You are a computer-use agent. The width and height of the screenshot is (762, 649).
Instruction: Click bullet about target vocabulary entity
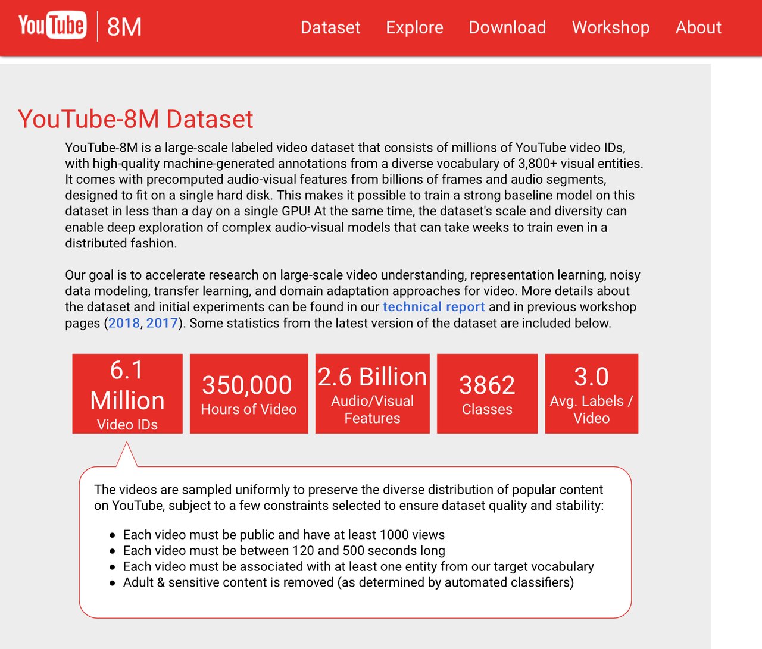pyautogui.click(x=358, y=566)
